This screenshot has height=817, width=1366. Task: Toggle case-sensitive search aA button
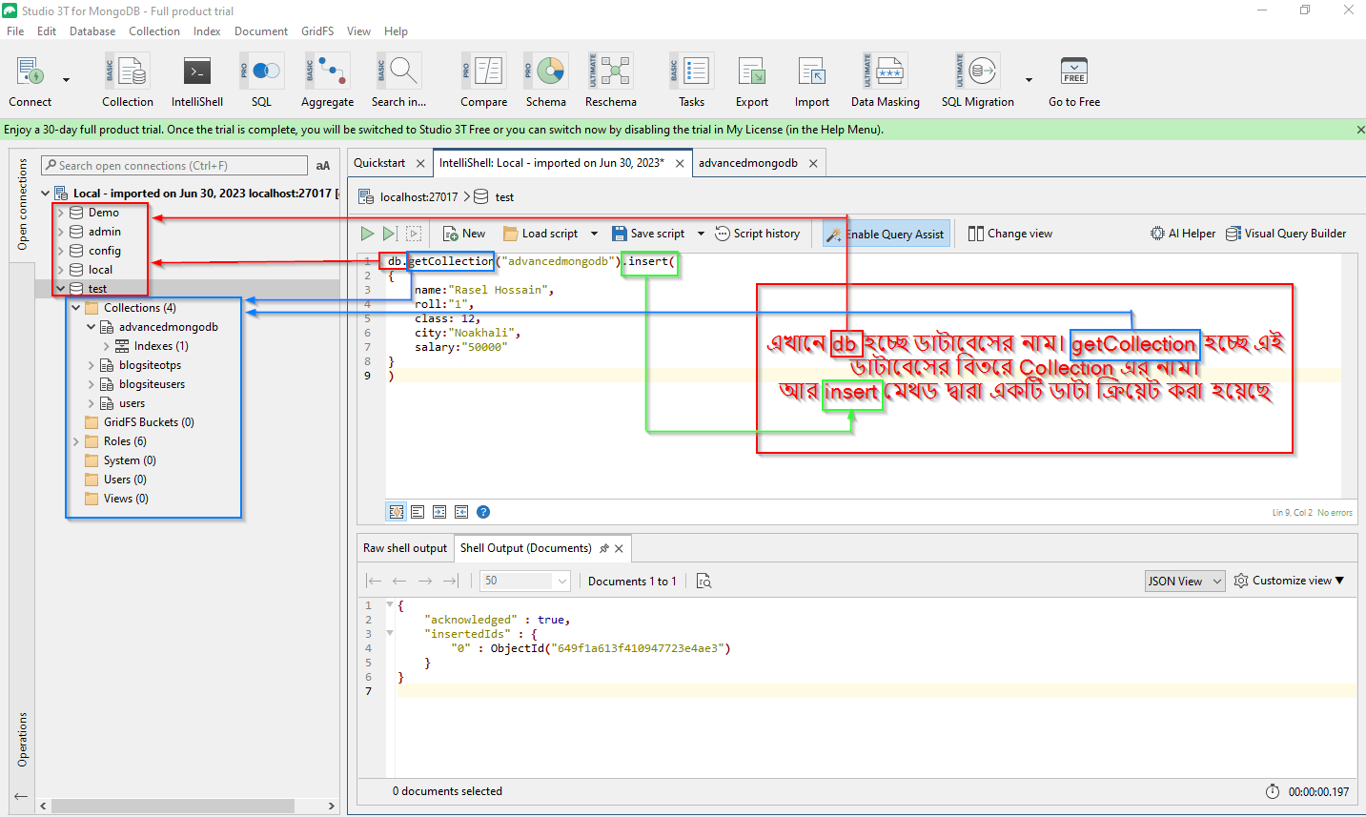coord(323,166)
